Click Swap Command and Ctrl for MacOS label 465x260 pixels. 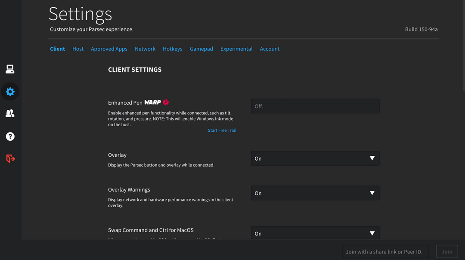(151, 230)
